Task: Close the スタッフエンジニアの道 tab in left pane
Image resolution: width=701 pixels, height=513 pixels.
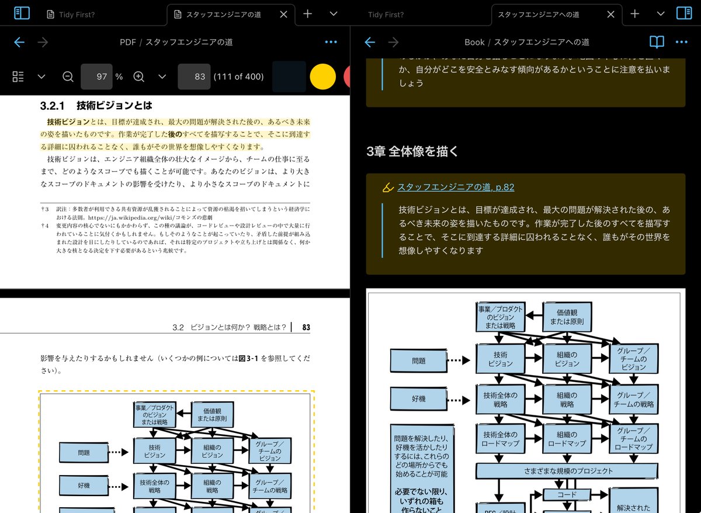Action: 284,14
